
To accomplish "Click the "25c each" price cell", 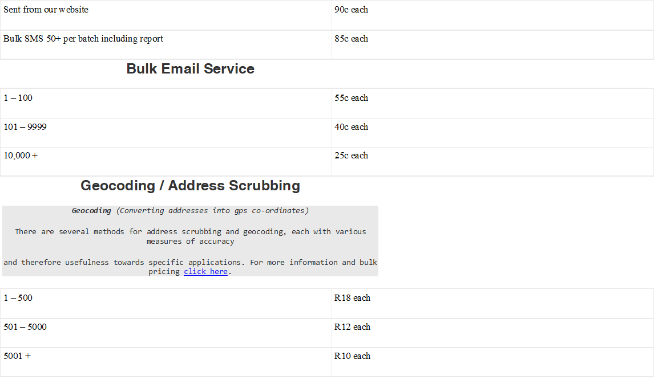I will (352, 156).
